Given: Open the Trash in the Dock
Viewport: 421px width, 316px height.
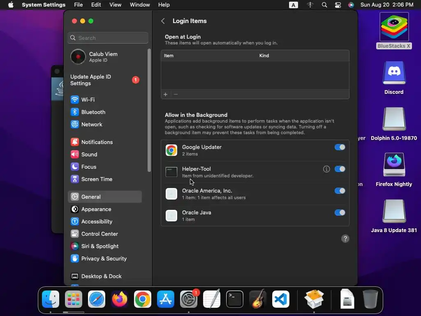Looking at the screenshot, I should tap(370, 299).
